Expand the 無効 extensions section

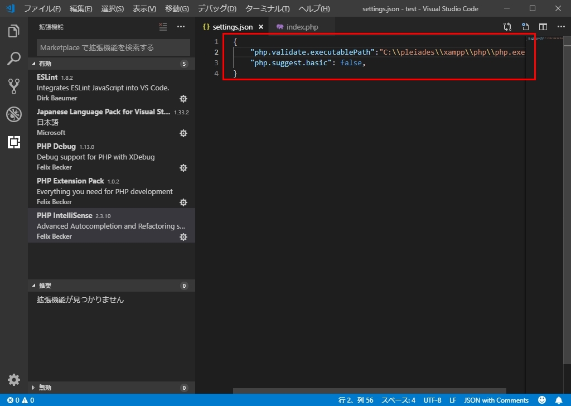(112, 388)
